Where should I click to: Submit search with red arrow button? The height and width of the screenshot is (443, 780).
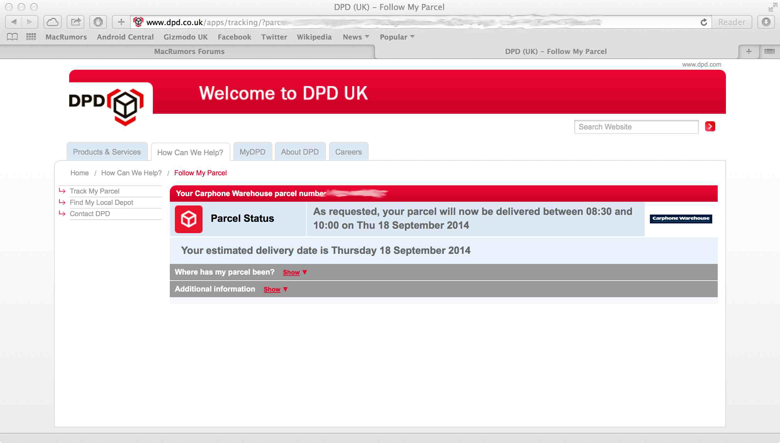(x=710, y=126)
